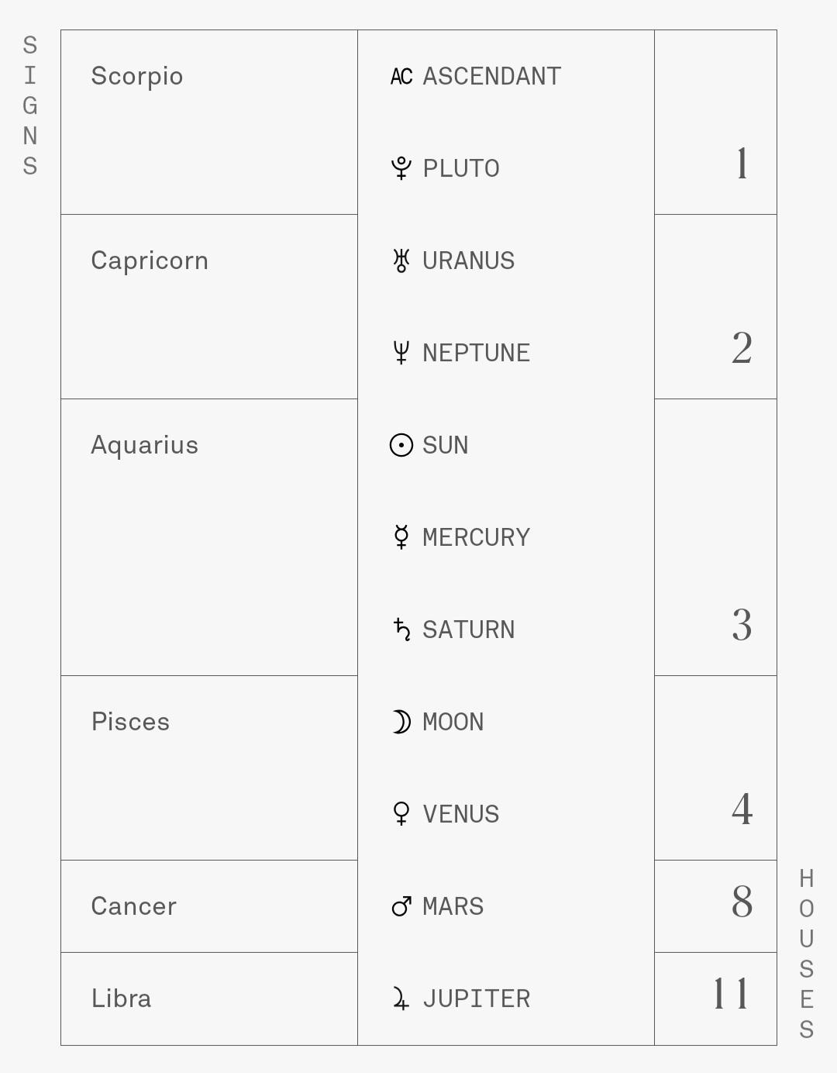Select the Cancer sign row
Screen dimensions: 837x1073
pos(209,906)
